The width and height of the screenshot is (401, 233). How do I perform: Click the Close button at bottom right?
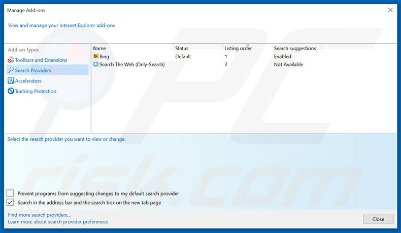[x=378, y=219]
